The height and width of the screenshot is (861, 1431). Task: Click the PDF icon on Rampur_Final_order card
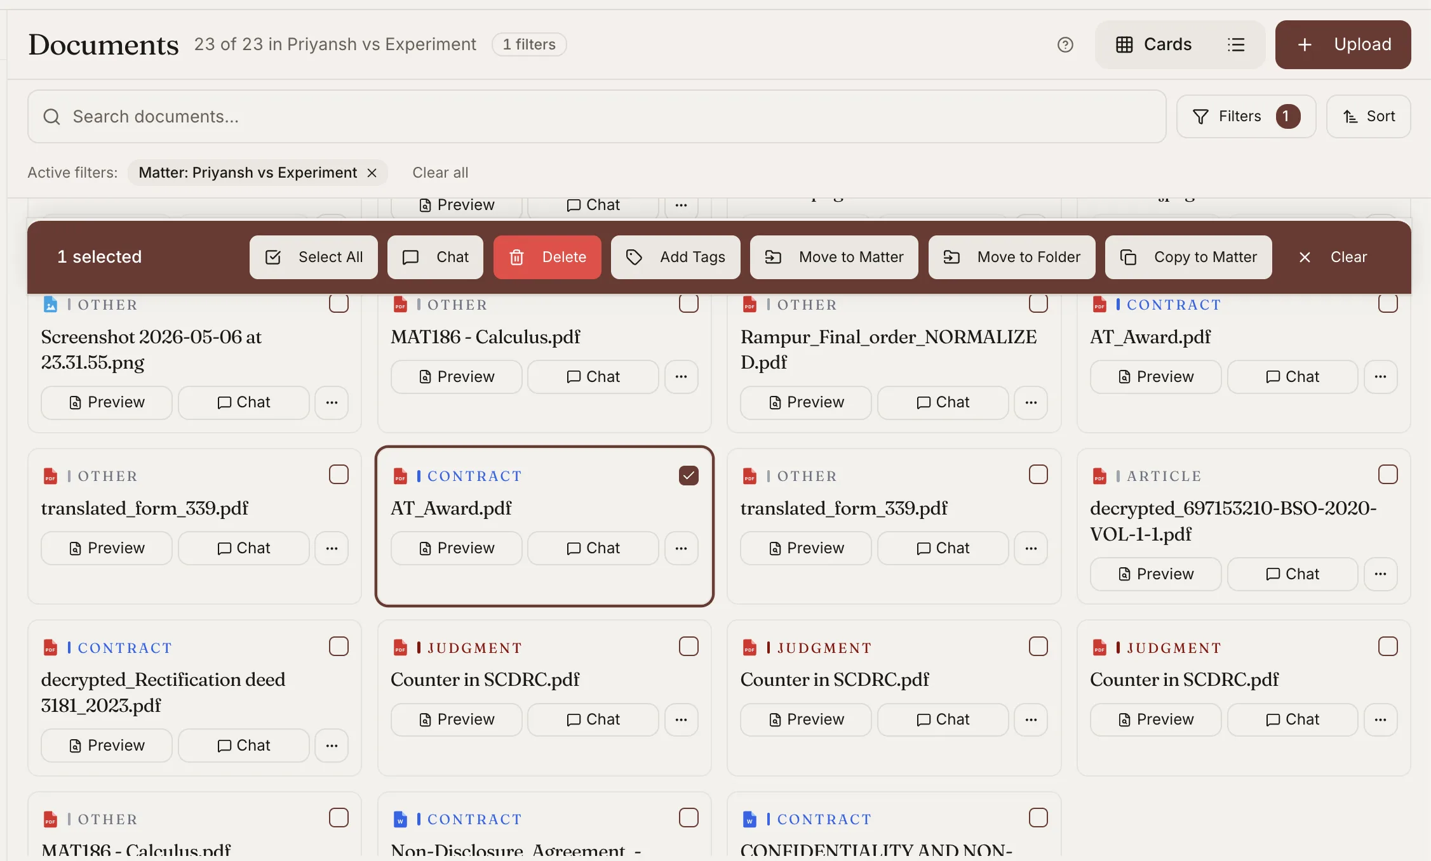tap(749, 305)
